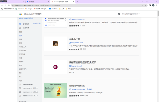Click the Chrome web store rainbow logo
Viewport: 159px width, 102px height.
click(20, 14)
